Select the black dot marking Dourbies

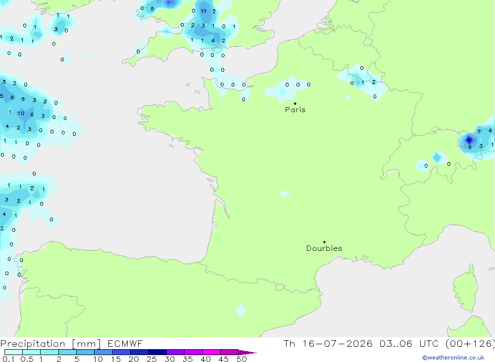point(324,242)
